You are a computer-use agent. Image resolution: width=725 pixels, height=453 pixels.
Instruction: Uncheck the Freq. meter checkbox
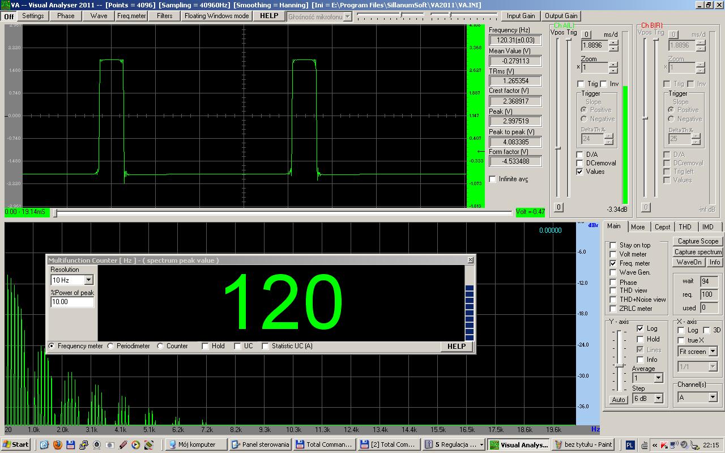pyautogui.click(x=613, y=263)
